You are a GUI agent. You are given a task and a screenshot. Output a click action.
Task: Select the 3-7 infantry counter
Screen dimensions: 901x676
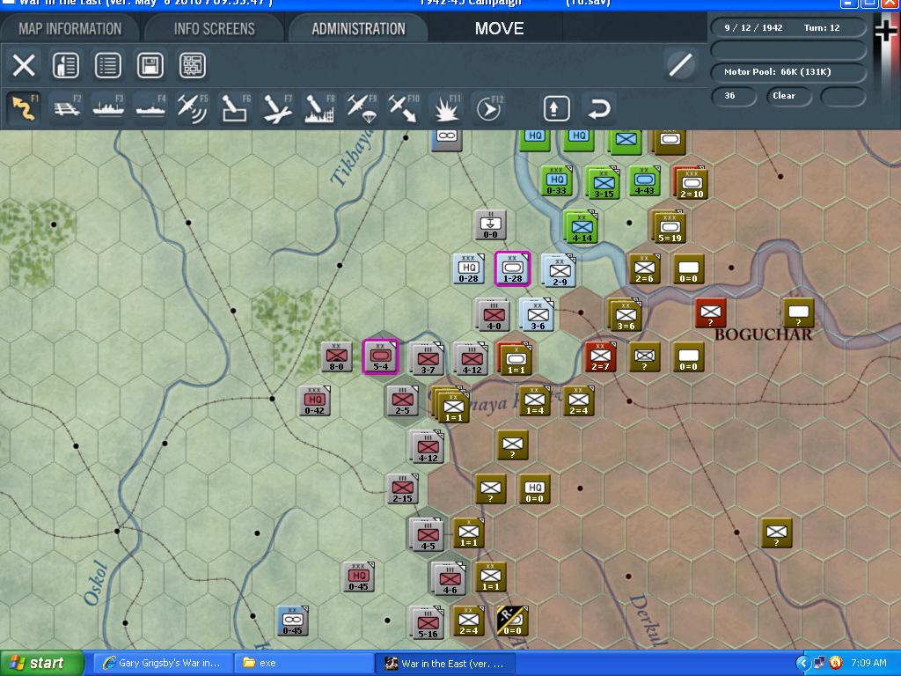coord(427,358)
